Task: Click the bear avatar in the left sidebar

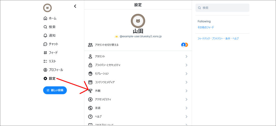Action: (x=47, y=8)
